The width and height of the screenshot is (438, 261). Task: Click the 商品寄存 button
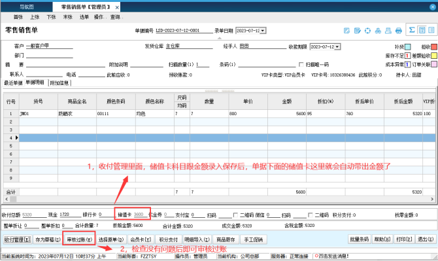pos(226,239)
